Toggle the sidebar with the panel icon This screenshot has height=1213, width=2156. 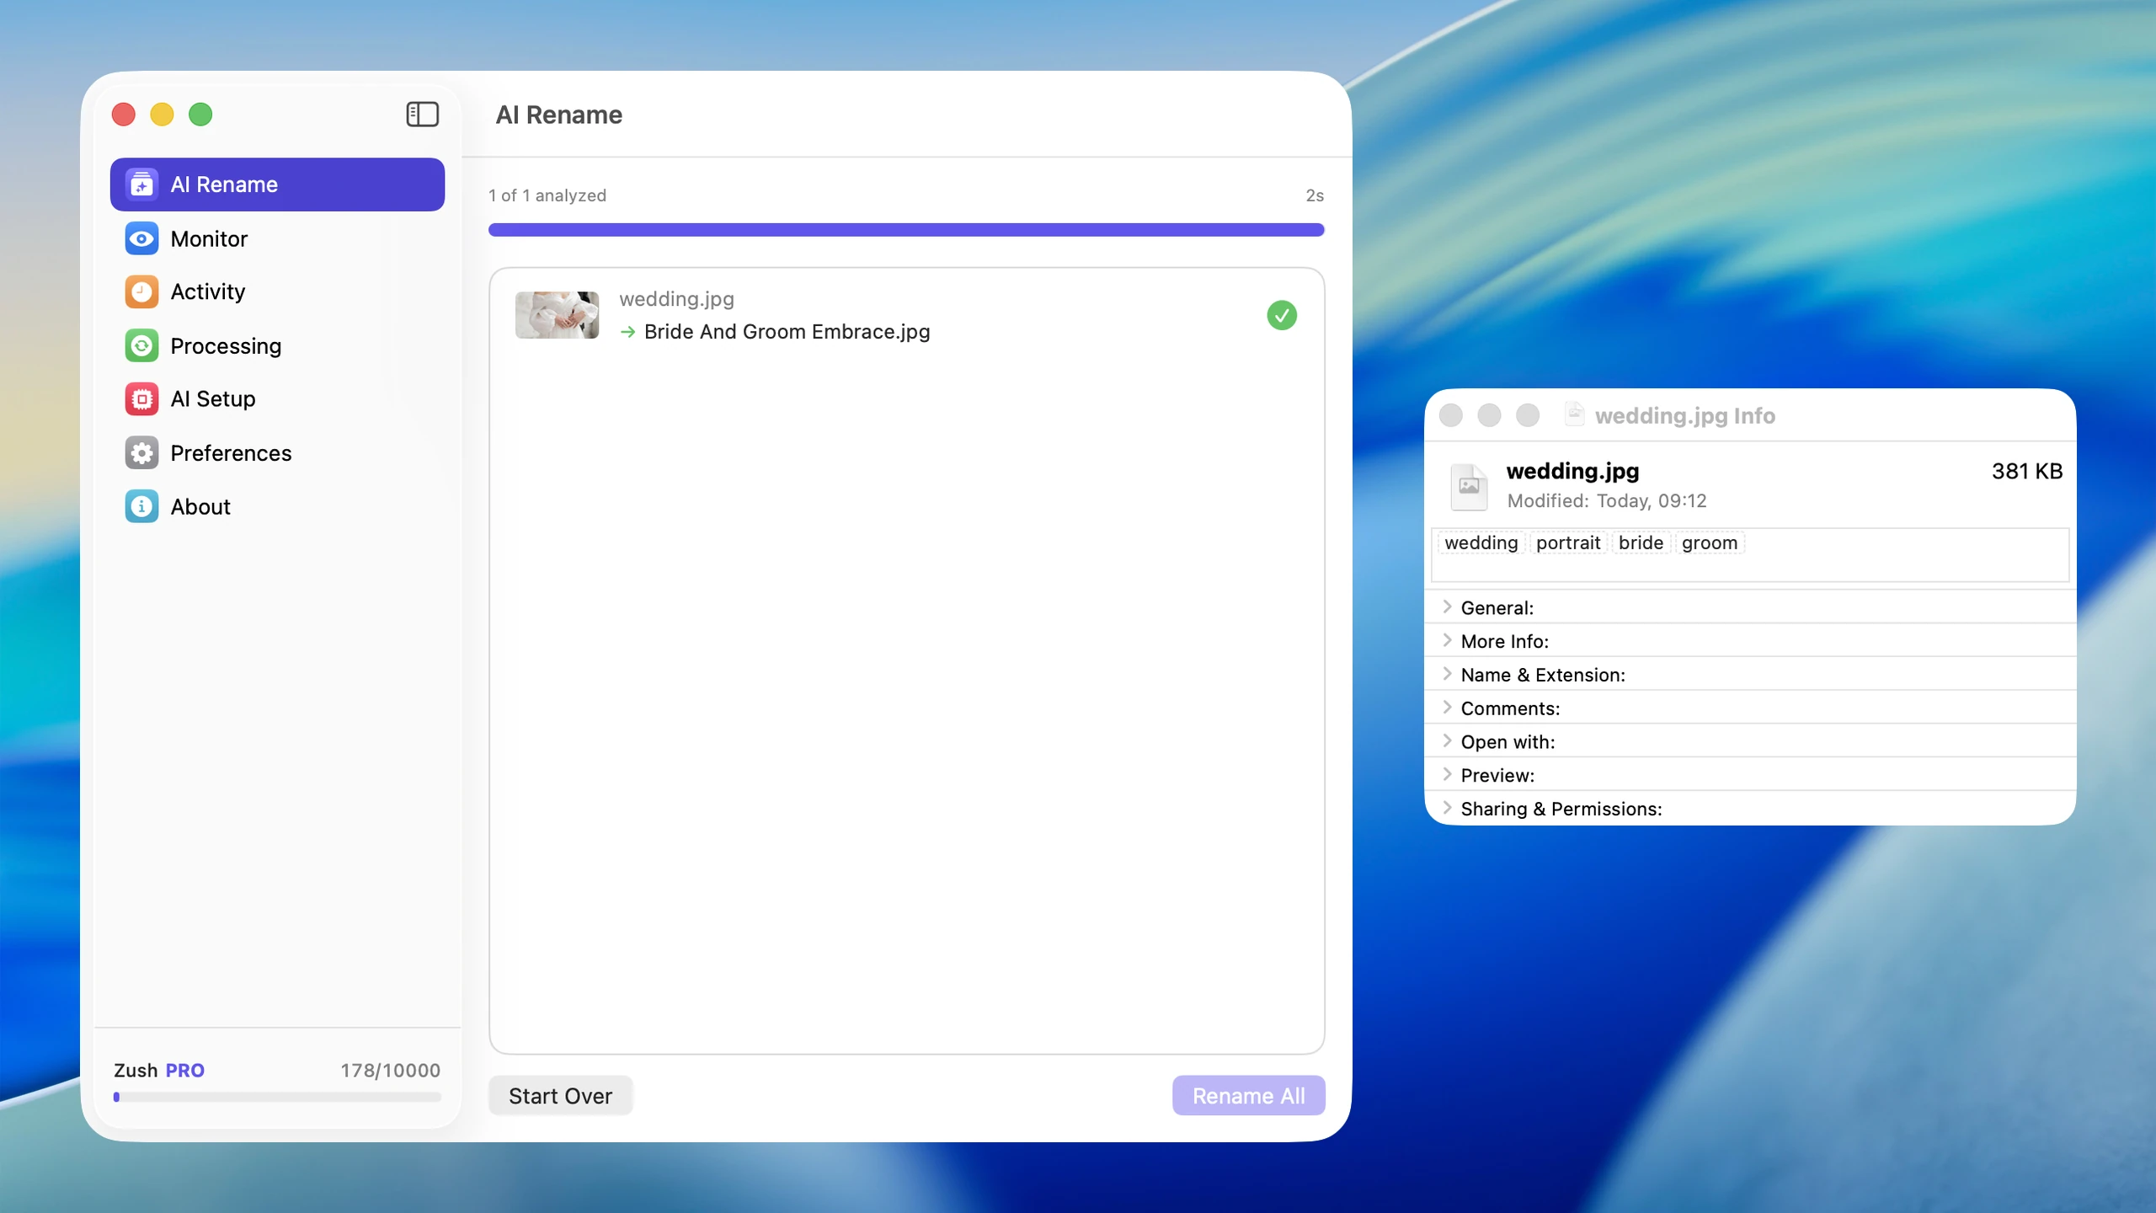(x=422, y=114)
